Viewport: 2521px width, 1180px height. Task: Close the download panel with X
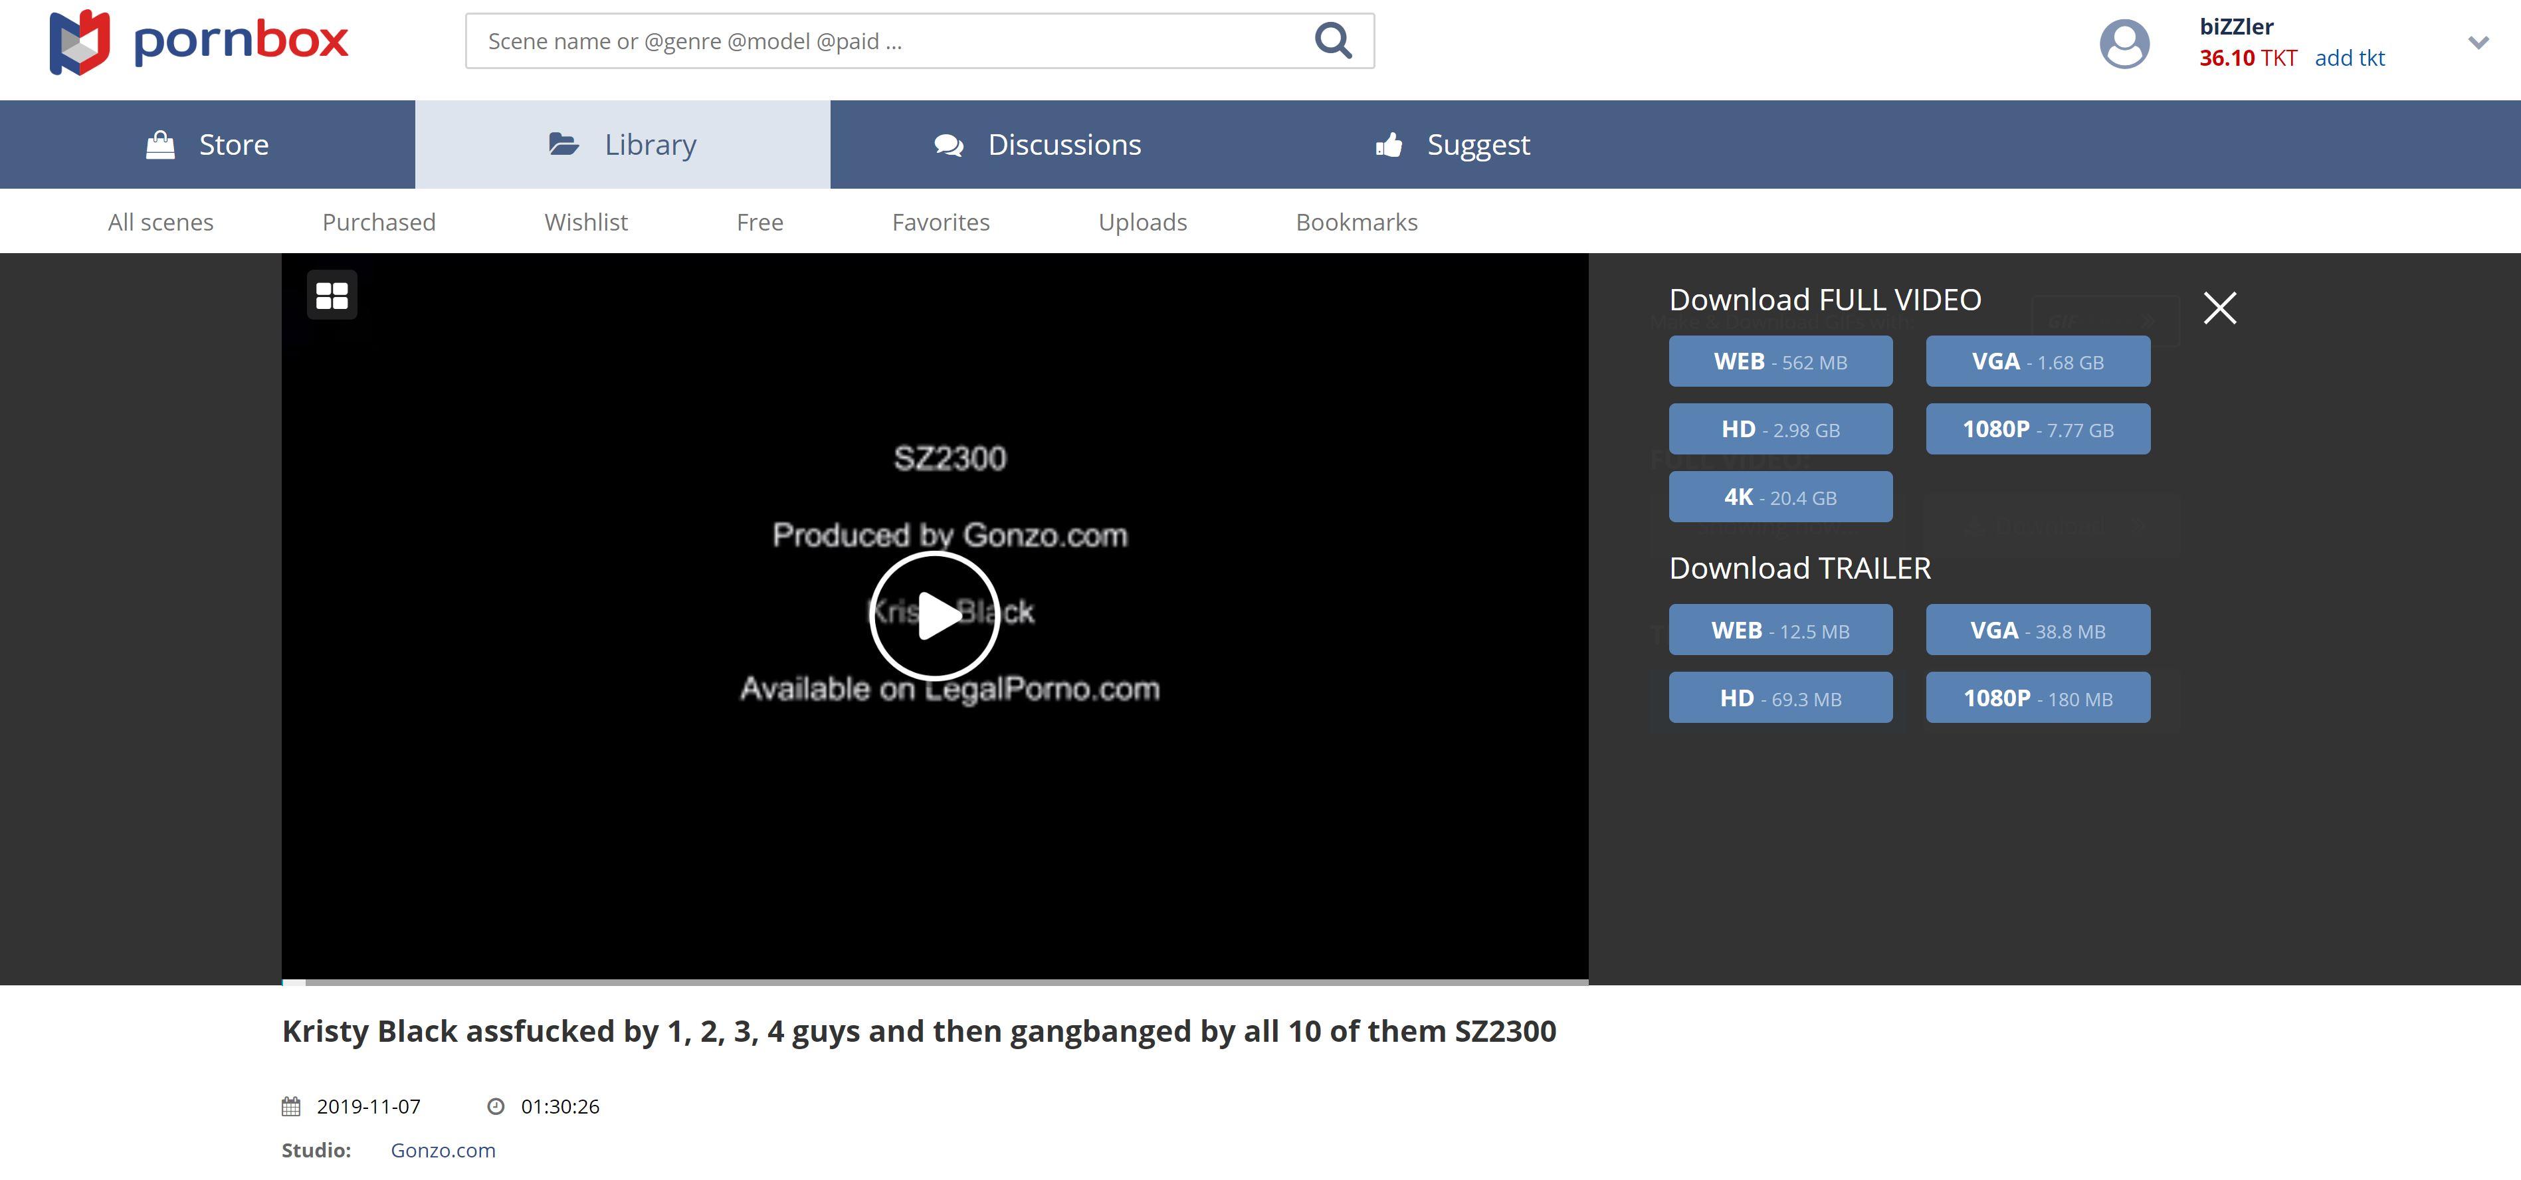(2219, 308)
